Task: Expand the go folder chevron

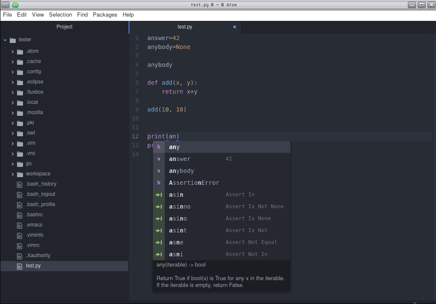Action: coord(13,164)
